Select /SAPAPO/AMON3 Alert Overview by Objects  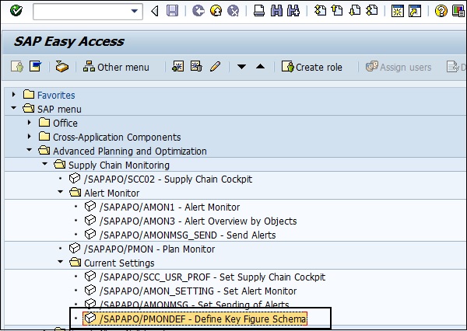(198, 221)
